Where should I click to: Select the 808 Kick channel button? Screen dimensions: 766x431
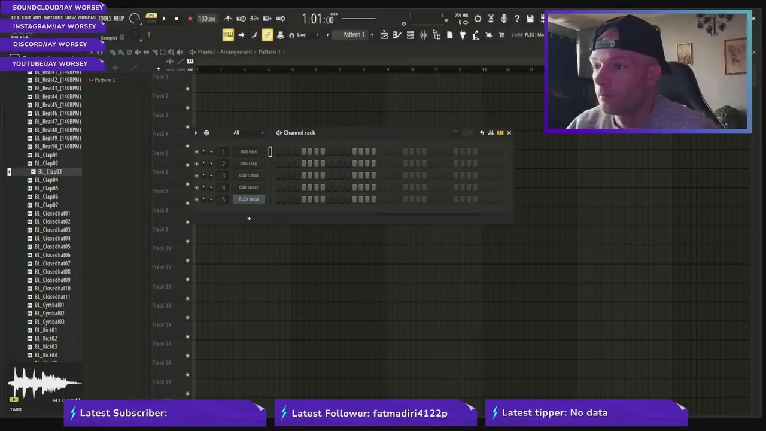[248, 152]
